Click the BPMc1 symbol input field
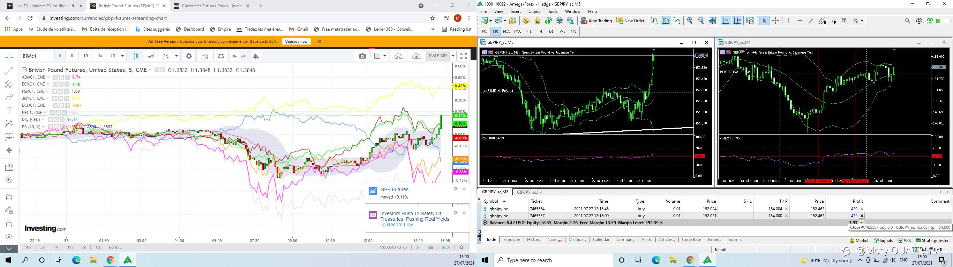953x267 pixels. [37, 56]
